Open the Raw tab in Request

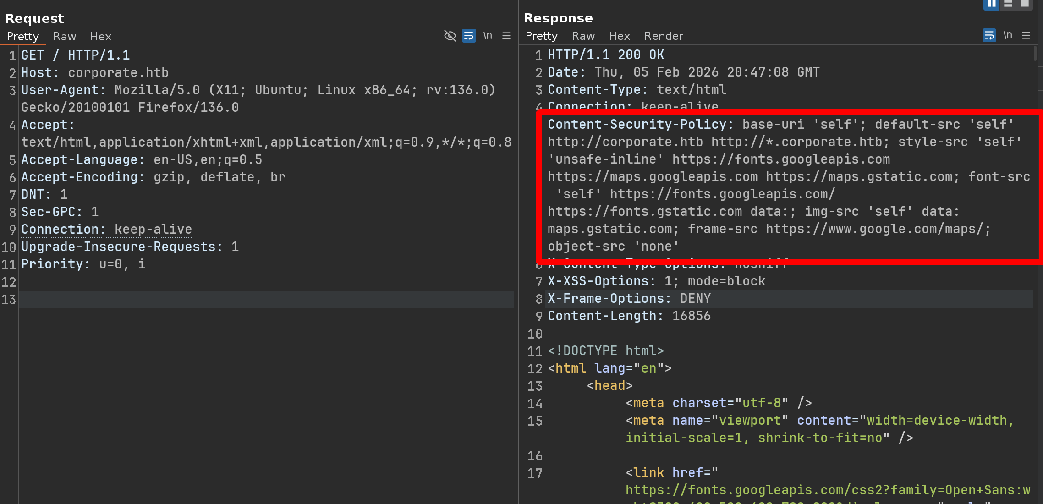click(x=64, y=36)
